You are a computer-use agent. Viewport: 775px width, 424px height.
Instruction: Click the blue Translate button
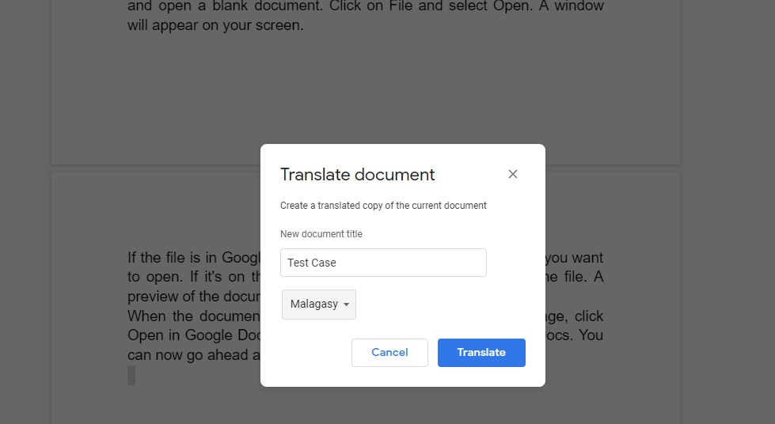(481, 352)
